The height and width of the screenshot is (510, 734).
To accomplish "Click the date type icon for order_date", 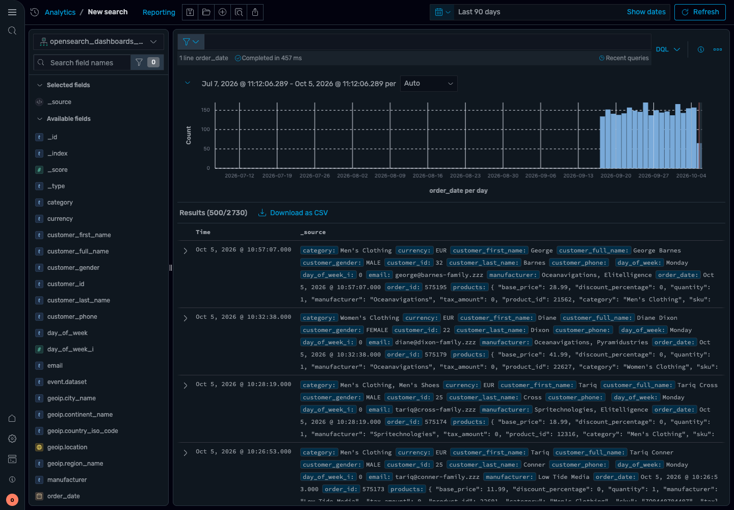I will [39, 496].
